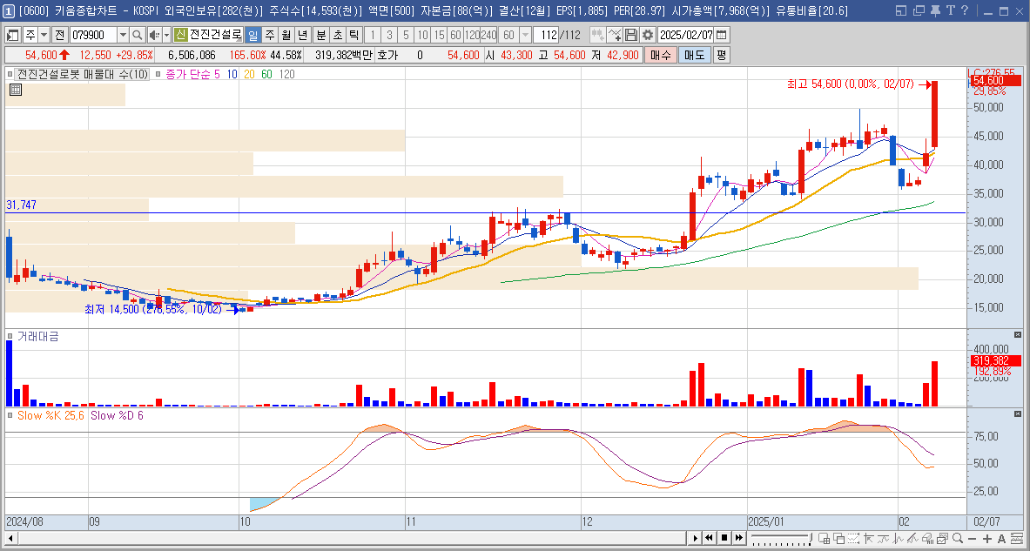Click the zoom magnifier icon in bottom toolbar

tap(957, 539)
